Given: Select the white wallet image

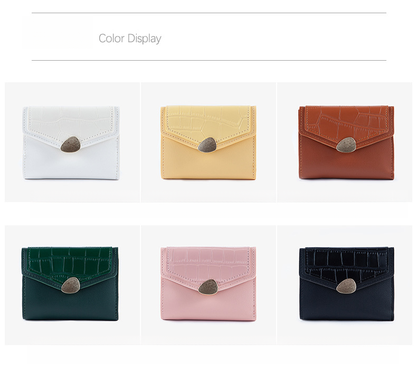Looking at the screenshot, I should tap(72, 142).
